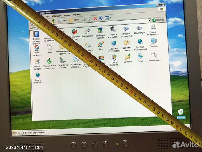The width and height of the screenshot is (202, 152).
Task: Open Система applet
Action: click(x=153, y=43)
